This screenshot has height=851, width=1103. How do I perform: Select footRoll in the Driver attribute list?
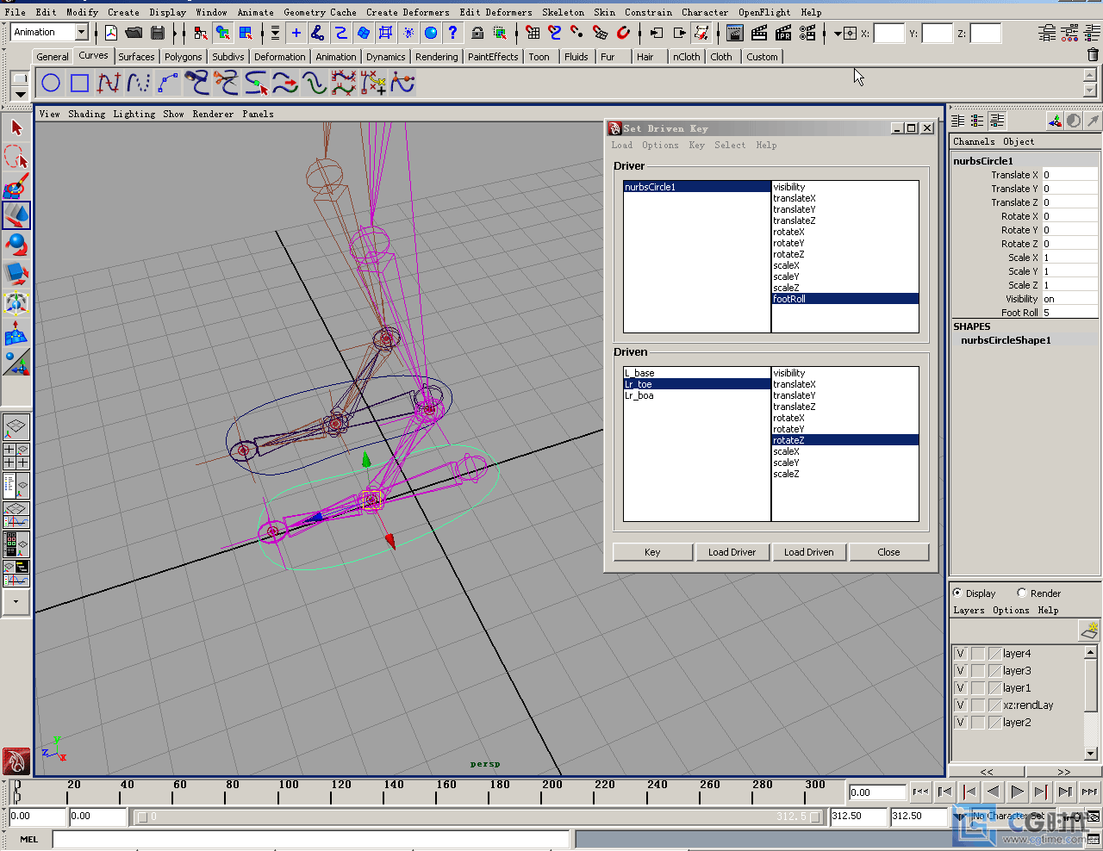tap(845, 299)
